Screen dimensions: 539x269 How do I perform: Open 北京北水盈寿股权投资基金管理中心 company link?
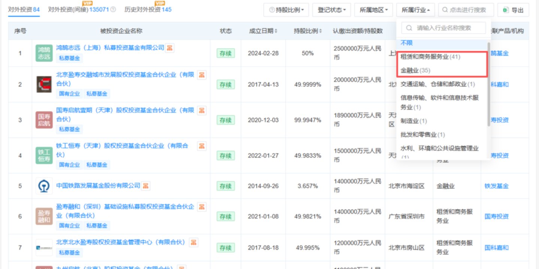121,242
